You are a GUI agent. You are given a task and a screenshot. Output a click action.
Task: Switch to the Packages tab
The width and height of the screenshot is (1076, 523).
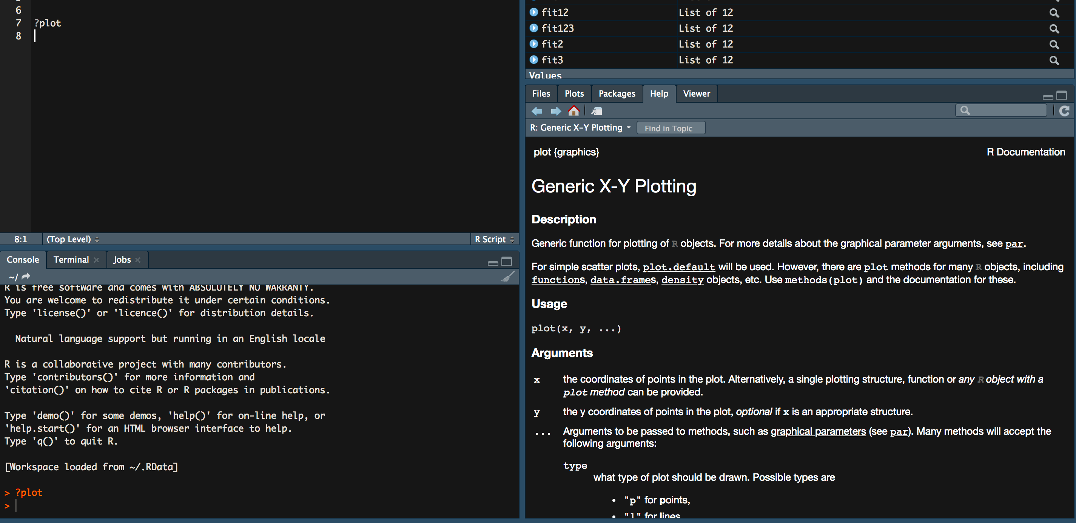tap(617, 94)
